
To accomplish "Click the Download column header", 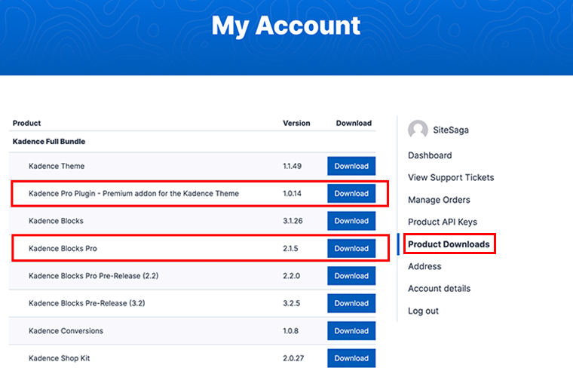I will [x=354, y=123].
